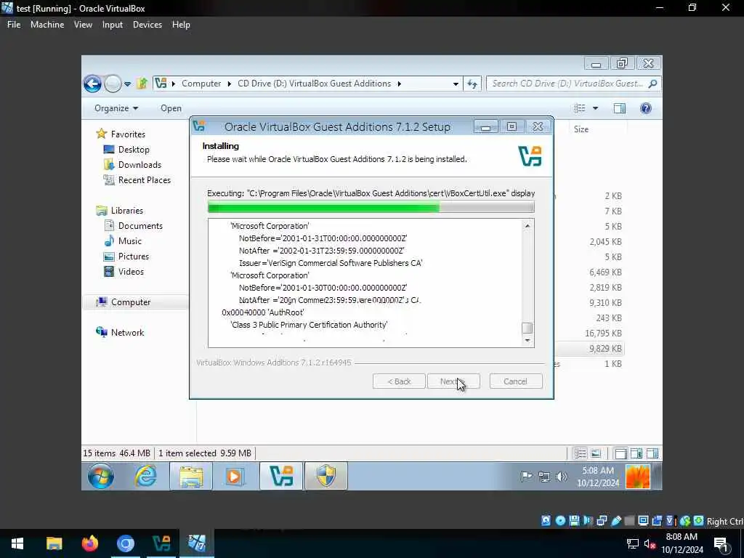Click the Cancel button in the setup dialog
The width and height of the screenshot is (744, 558).
tap(515, 381)
